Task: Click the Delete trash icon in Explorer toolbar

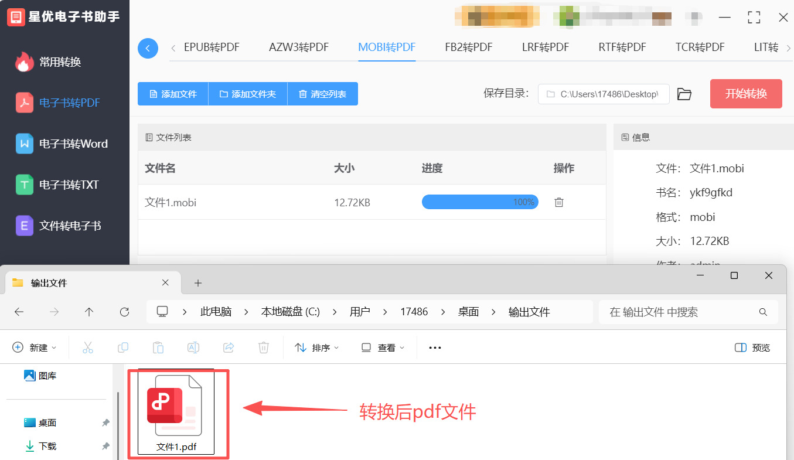Action: [264, 347]
